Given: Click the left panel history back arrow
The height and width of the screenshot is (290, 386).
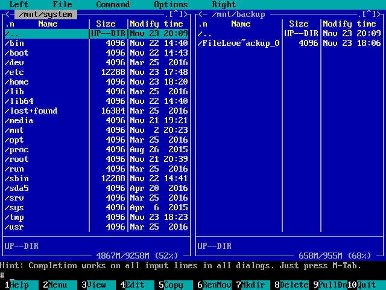Looking at the screenshot, I should [7, 14].
